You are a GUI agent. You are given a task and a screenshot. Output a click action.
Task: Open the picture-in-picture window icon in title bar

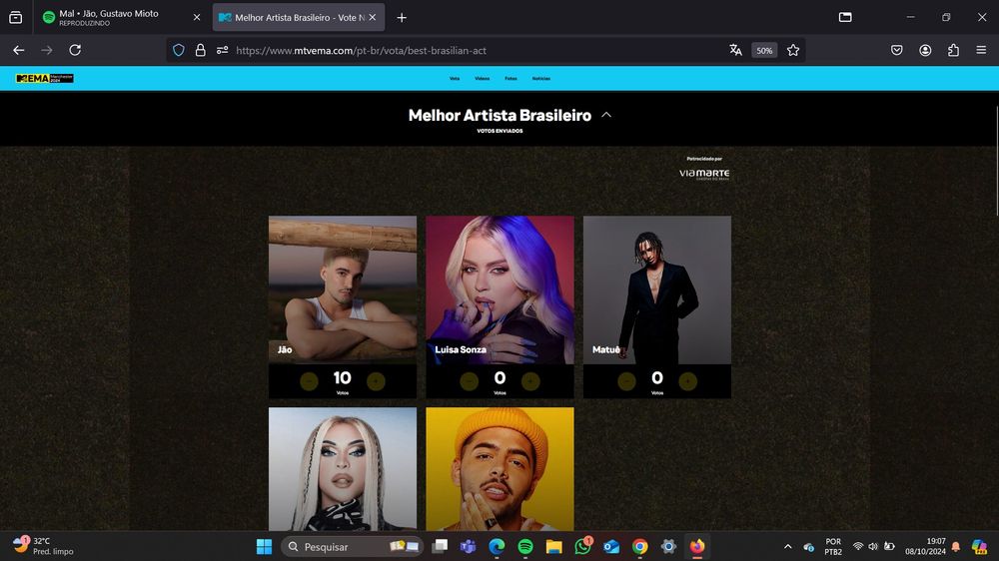(845, 17)
